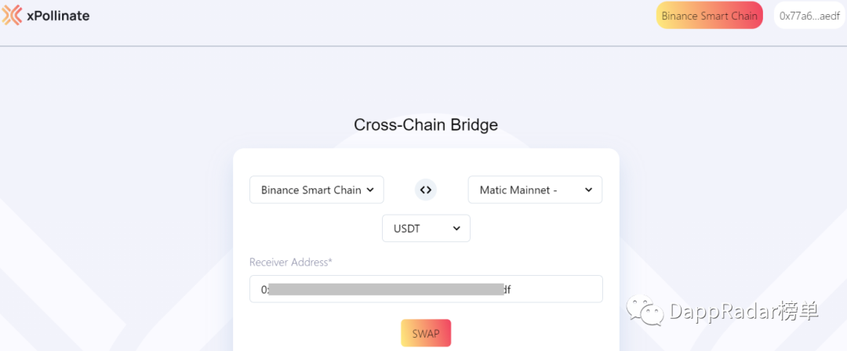The image size is (847, 351).
Task: Open the source chain Binance Smart Chain dropdown
Action: (317, 190)
